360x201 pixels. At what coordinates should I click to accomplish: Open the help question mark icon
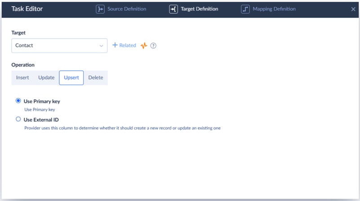coord(153,46)
